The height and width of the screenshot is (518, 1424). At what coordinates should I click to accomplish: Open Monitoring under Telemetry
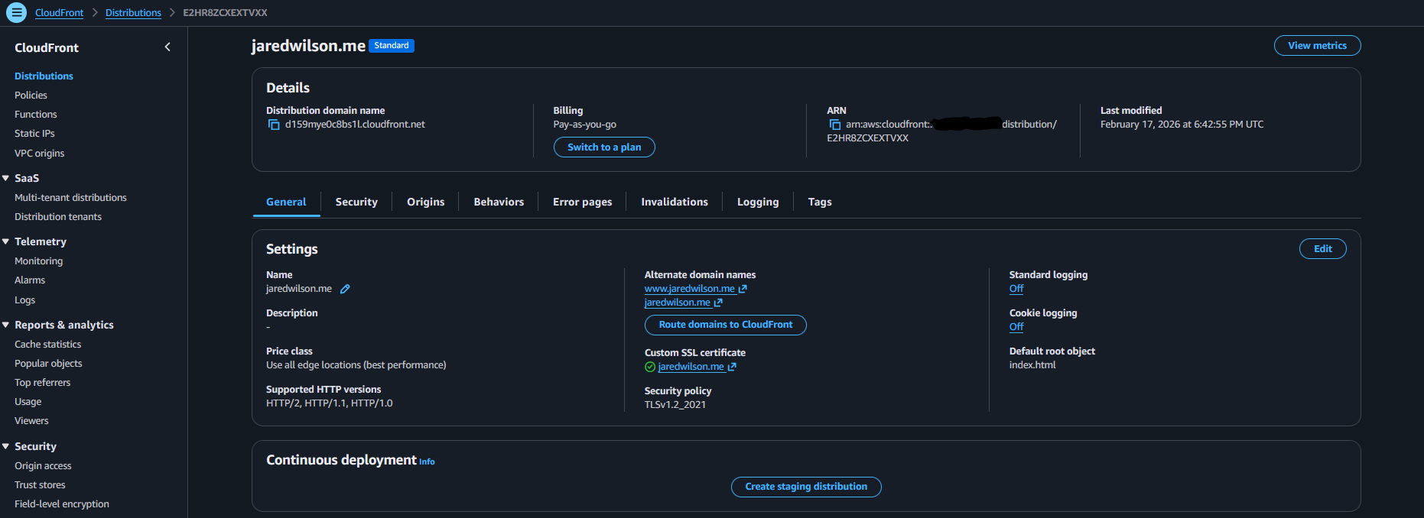pyautogui.click(x=38, y=261)
